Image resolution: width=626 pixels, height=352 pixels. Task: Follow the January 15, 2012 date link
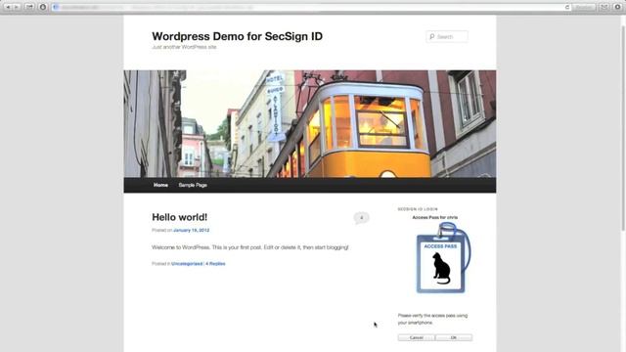click(x=192, y=231)
